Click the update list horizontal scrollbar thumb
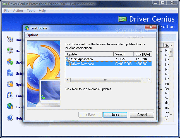180x138 pixels. tap(105, 80)
